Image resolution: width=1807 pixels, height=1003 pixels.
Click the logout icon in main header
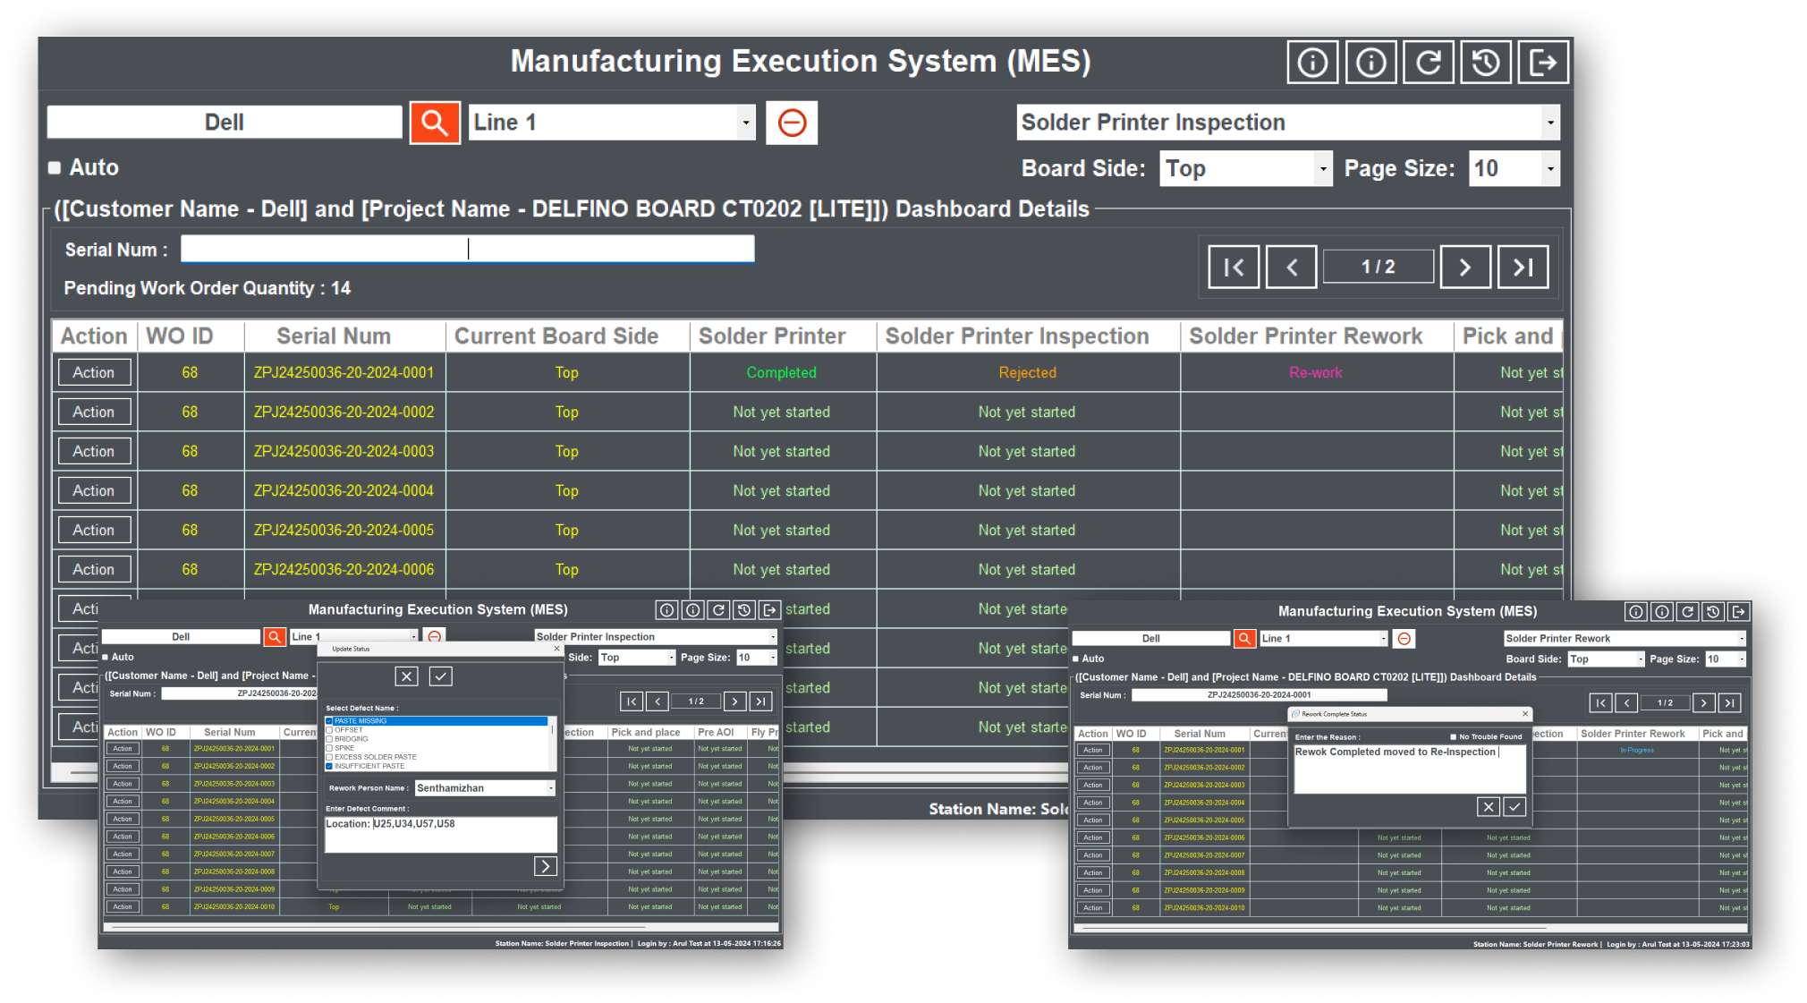click(x=1543, y=63)
